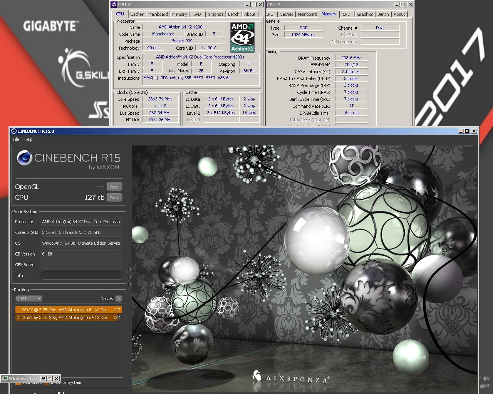Click the Processor field in Your System

tap(81, 222)
